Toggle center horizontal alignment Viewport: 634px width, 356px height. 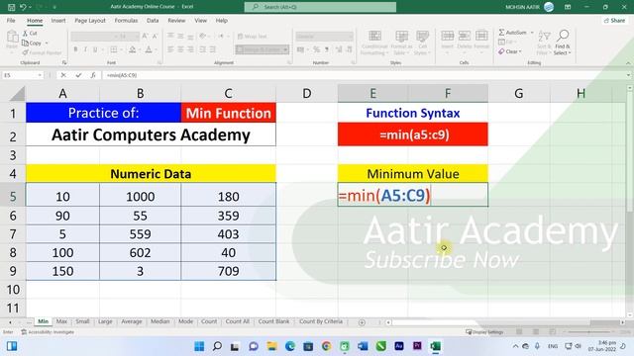pos(180,49)
